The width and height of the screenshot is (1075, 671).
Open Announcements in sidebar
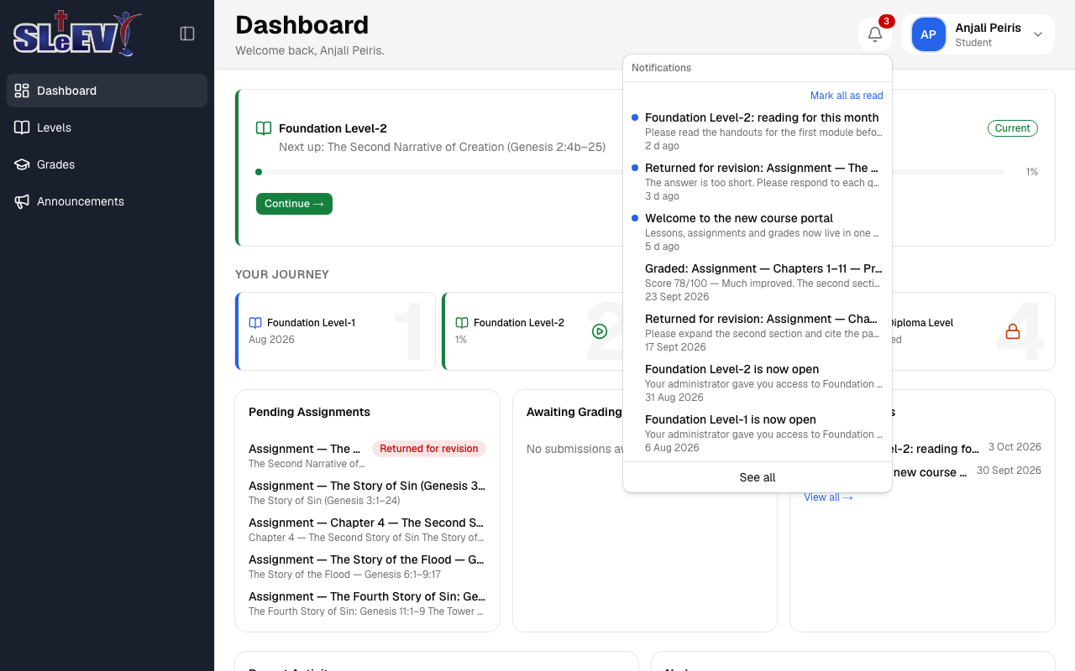coord(107,201)
